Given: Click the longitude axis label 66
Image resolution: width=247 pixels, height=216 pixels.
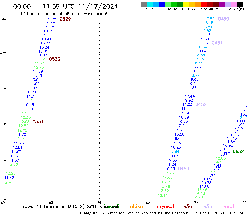Looking at the screenshot, I should (99, 203).
